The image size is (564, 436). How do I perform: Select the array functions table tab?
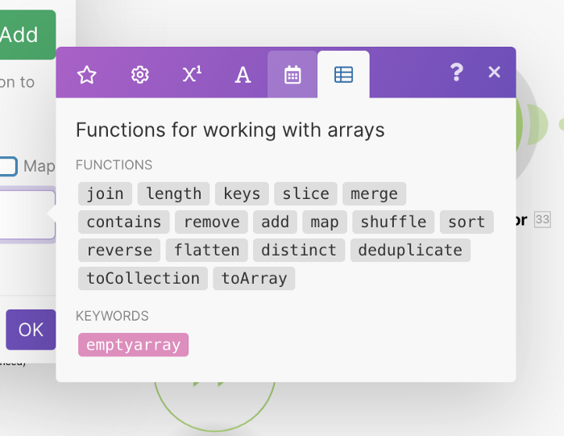pos(343,75)
